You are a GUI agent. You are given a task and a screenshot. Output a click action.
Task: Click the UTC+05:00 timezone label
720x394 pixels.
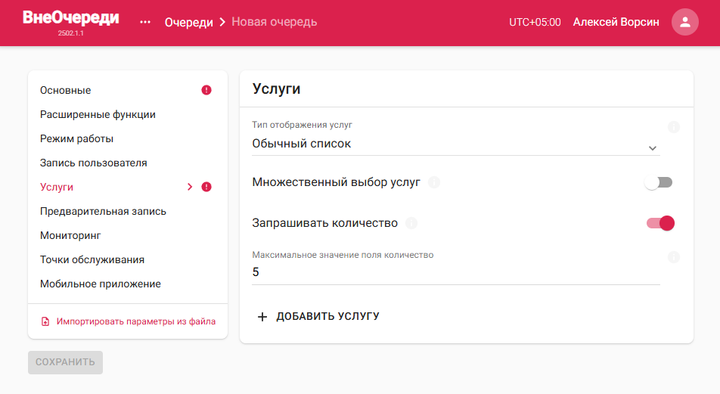(535, 22)
